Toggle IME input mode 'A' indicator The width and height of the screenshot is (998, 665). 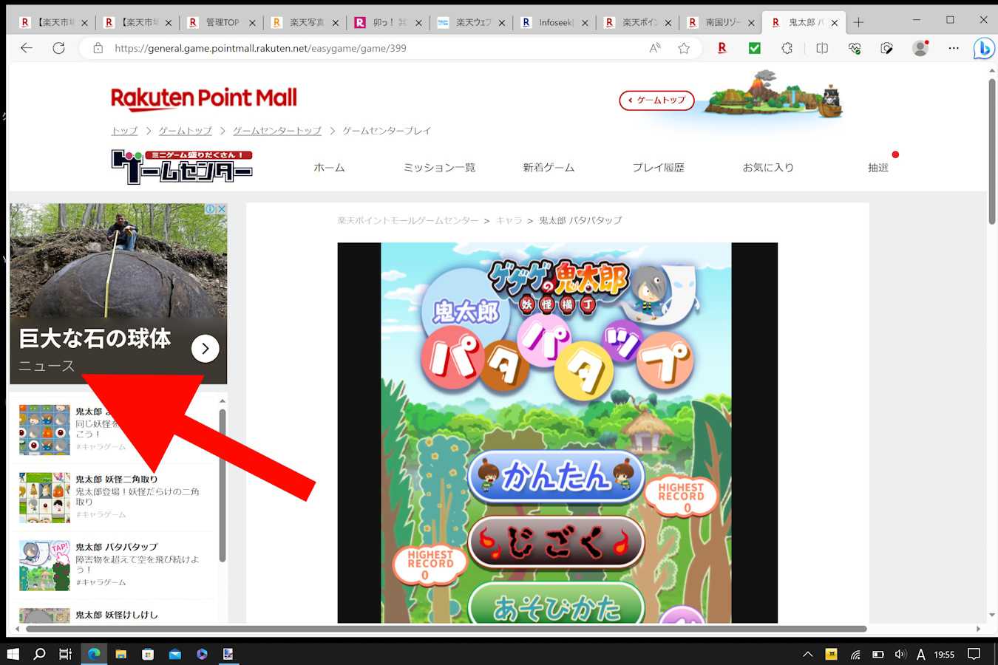point(920,654)
